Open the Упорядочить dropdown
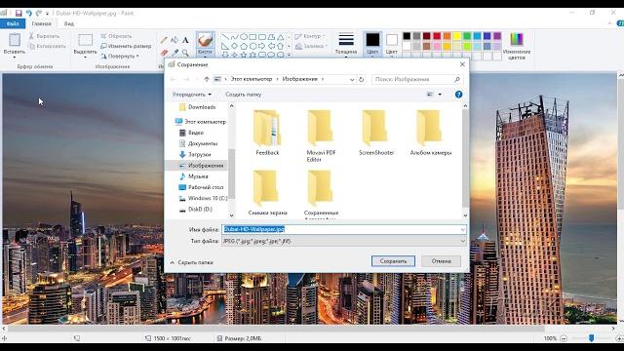The image size is (624, 351). click(191, 95)
